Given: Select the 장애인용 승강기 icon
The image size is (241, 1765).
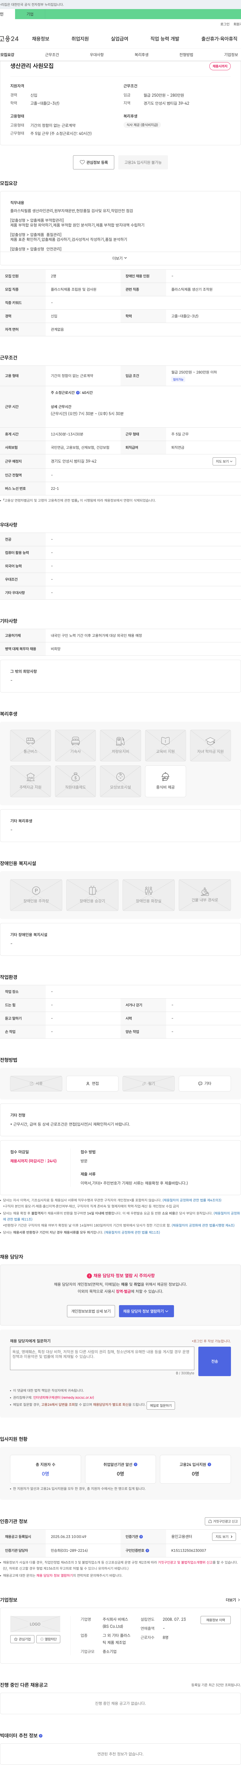Looking at the screenshot, I should [x=92, y=895].
